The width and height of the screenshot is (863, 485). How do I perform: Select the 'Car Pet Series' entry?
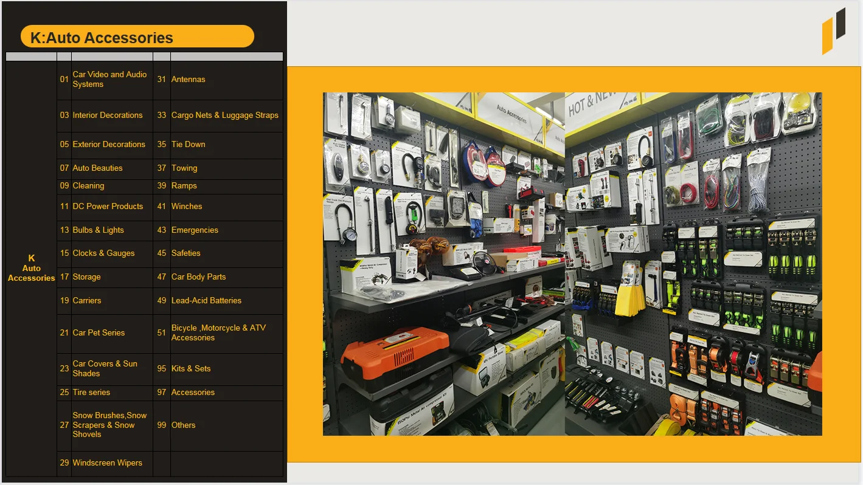click(99, 333)
